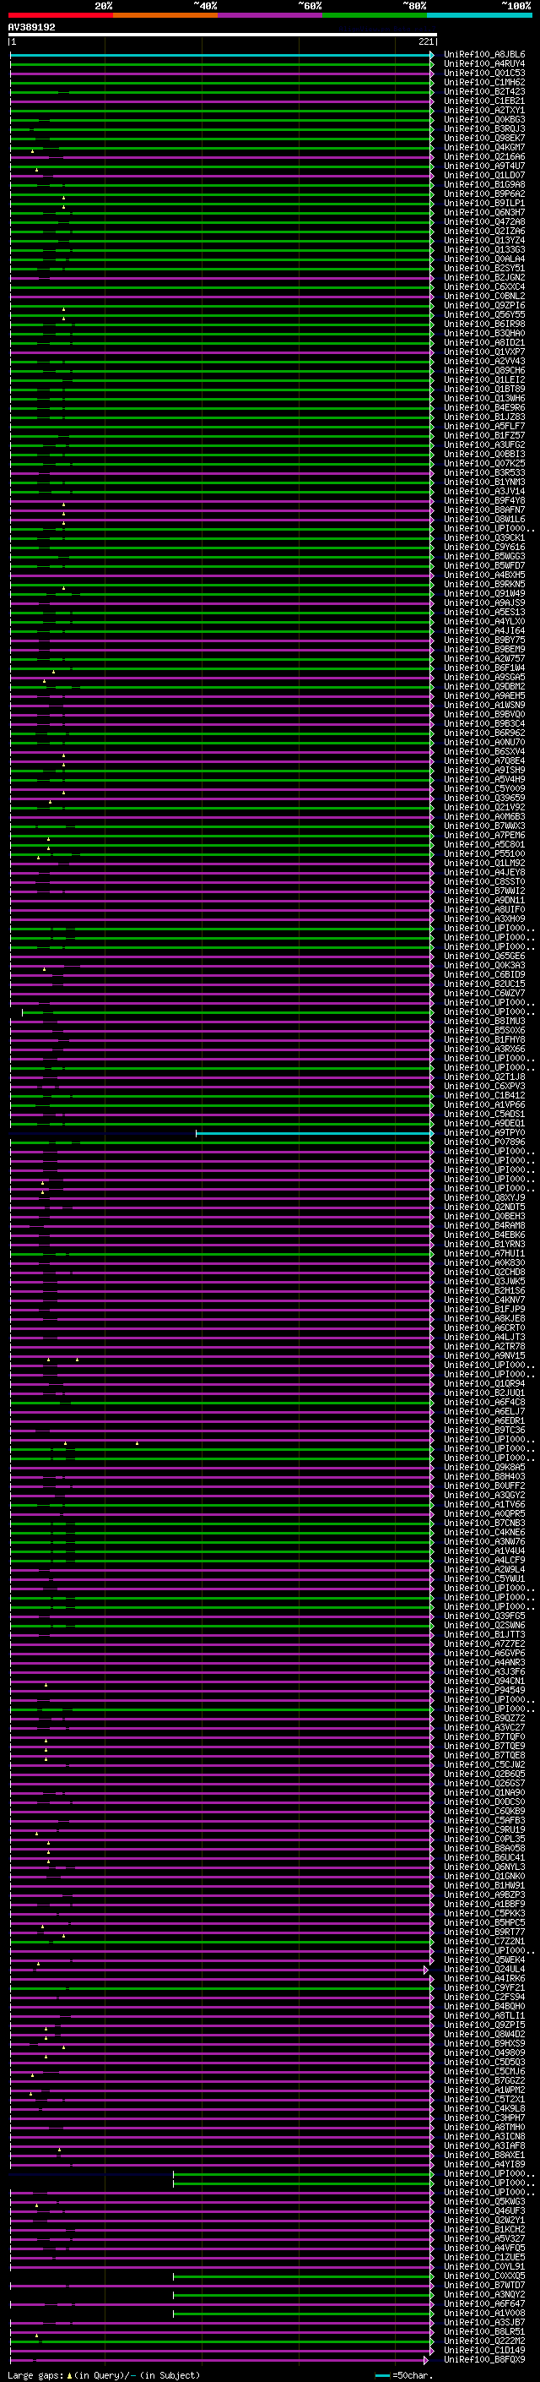Open hit UniRef100_B2T423
The image size is (540, 2382).
[483, 91]
